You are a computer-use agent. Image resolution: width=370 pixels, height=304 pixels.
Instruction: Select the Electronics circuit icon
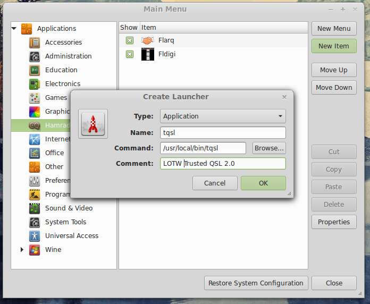point(35,84)
